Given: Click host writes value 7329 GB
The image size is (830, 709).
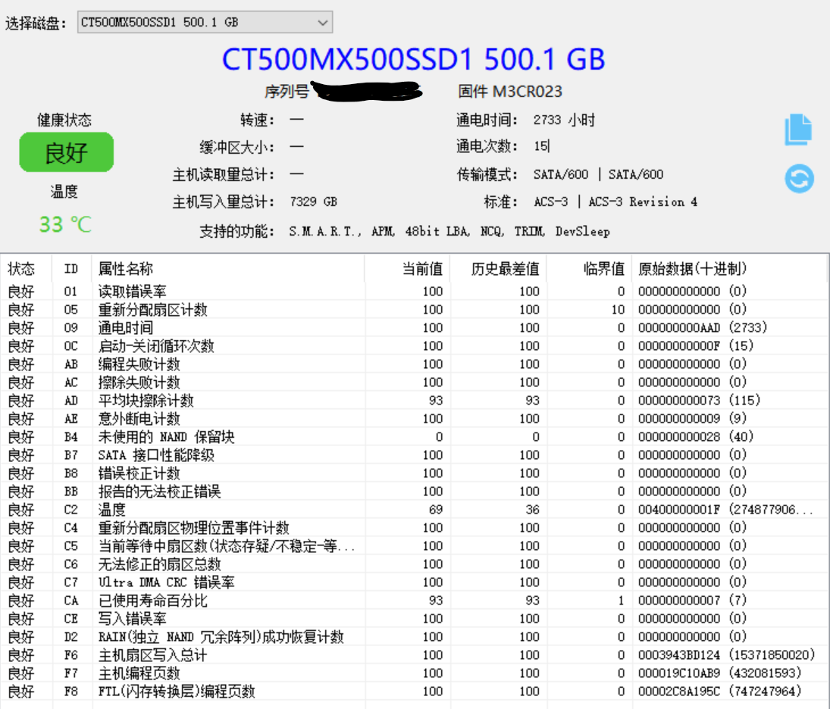Looking at the screenshot, I should click(313, 201).
